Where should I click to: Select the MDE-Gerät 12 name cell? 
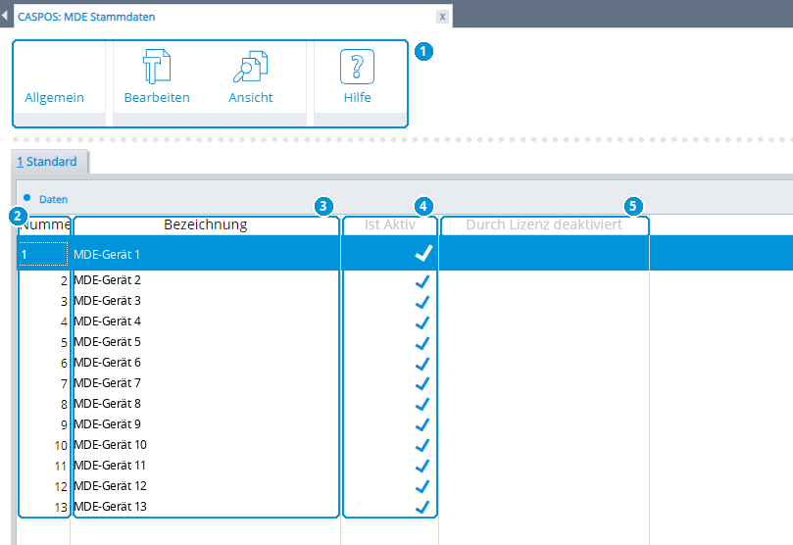(206, 486)
